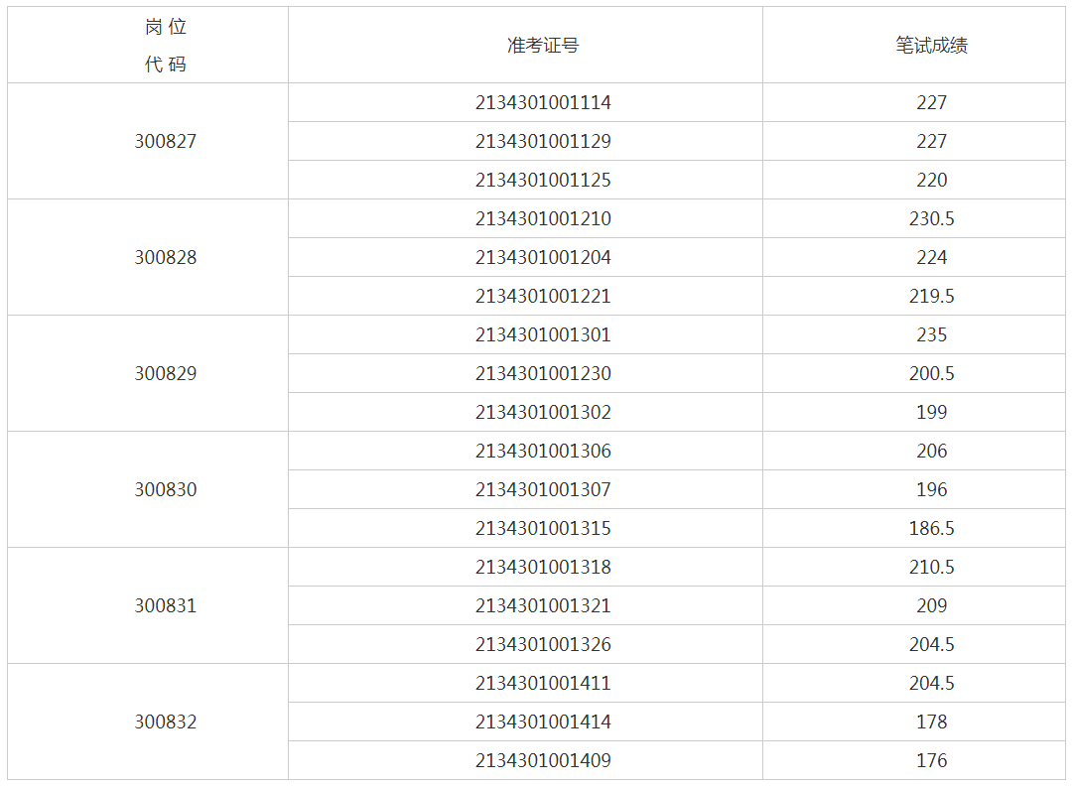1073x787 pixels.
Task: Click the score 199 cell
Action: coord(931,412)
